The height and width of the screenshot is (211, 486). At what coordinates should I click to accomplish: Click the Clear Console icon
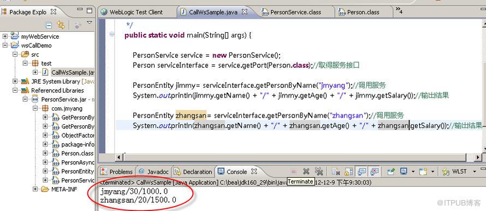tap(336, 171)
